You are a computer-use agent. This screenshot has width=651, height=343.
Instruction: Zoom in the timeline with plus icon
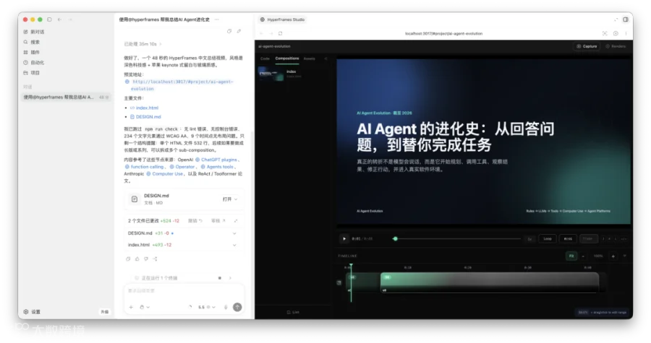tap(613, 256)
